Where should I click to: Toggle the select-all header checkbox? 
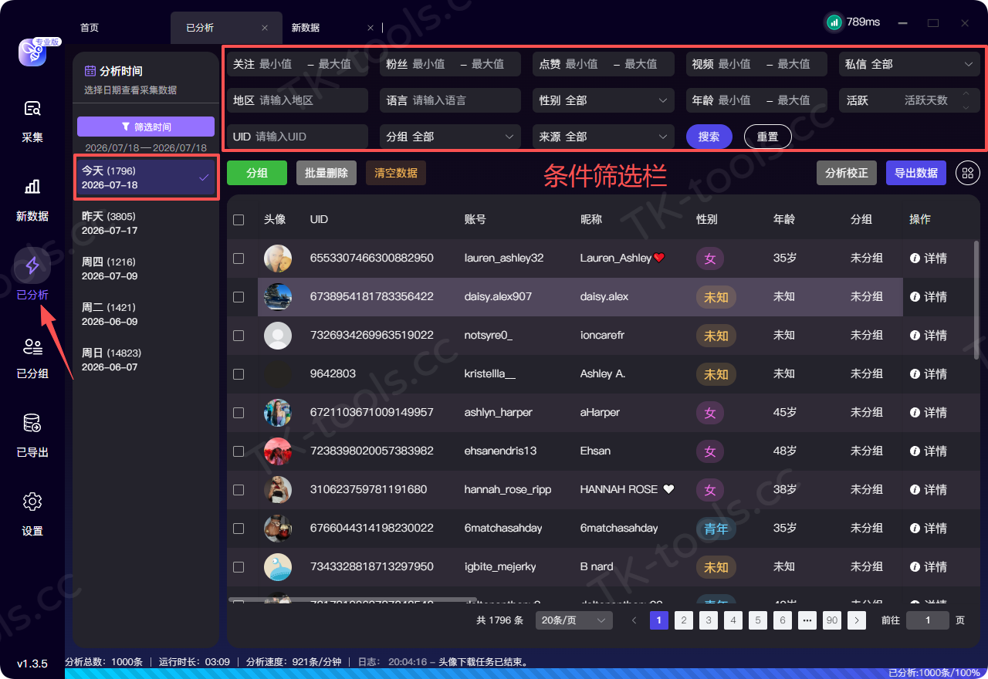pyautogui.click(x=239, y=220)
